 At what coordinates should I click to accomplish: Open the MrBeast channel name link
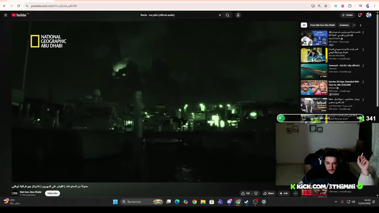[x=332, y=88]
